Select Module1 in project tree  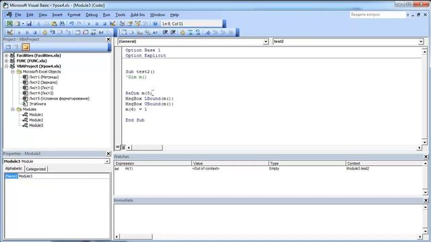click(36, 115)
